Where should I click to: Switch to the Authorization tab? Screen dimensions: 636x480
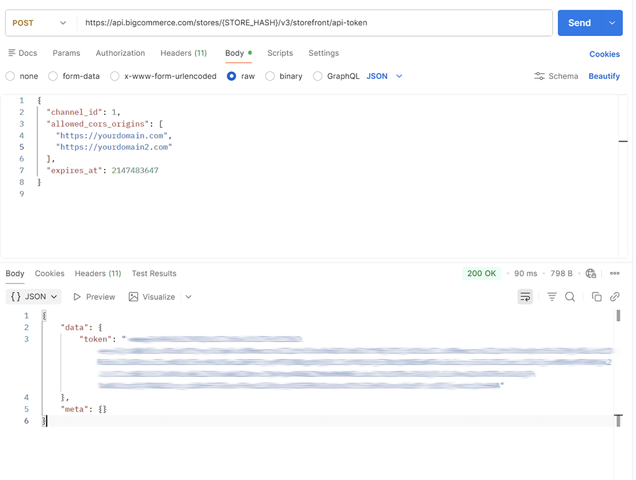click(120, 53)
